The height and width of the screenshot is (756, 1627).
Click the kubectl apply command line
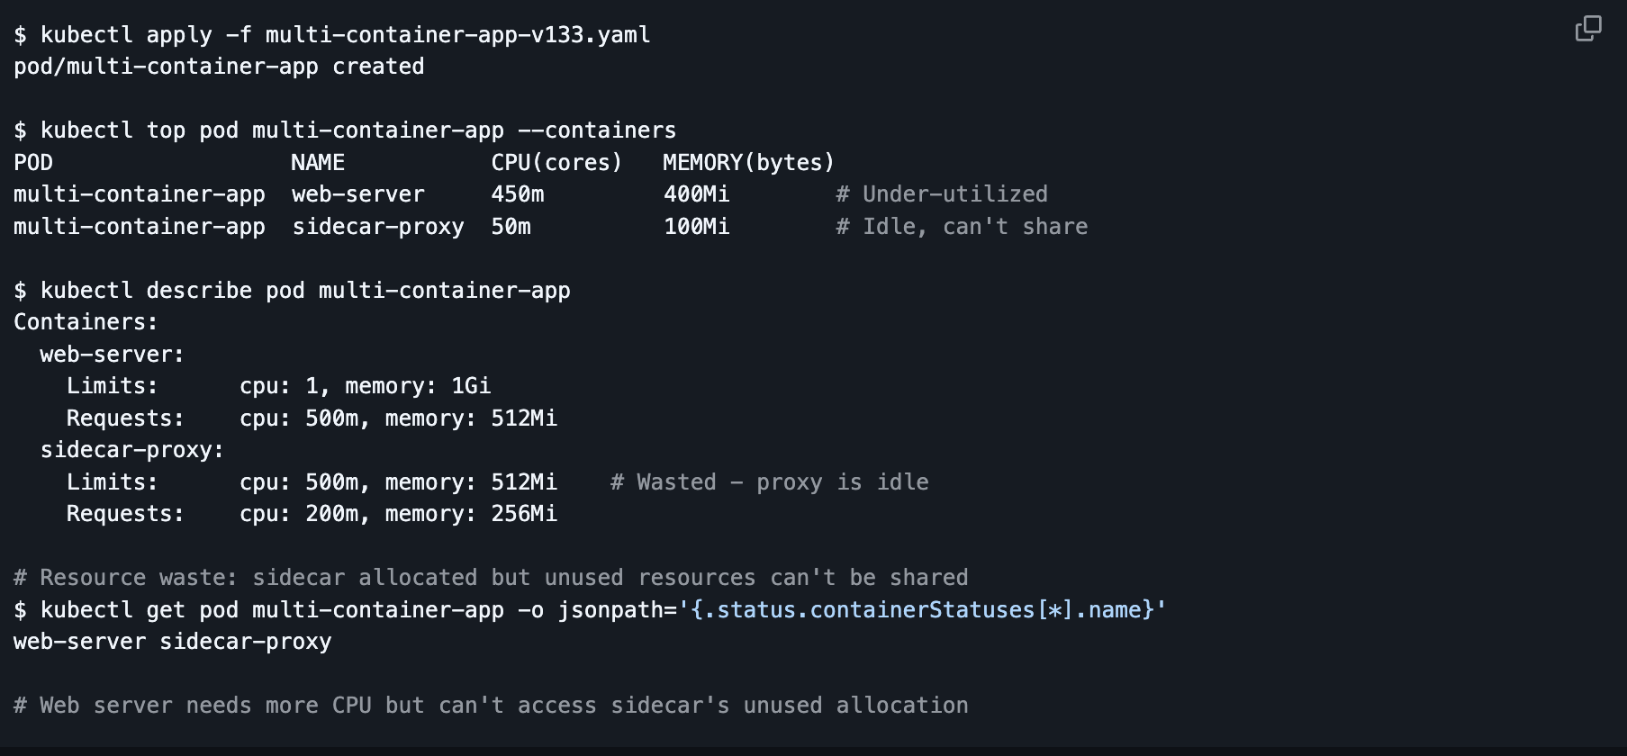(331, 35)
